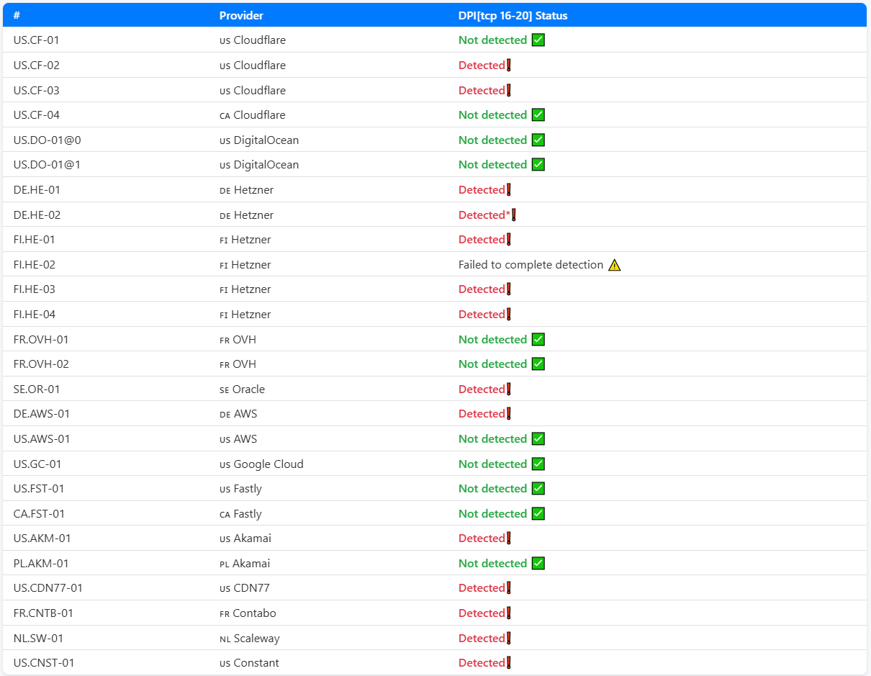This screenshot has height=676, width=871.
Task: Click the 'Detected' text in US.CNST-01 row
Action: click(482, 663)
